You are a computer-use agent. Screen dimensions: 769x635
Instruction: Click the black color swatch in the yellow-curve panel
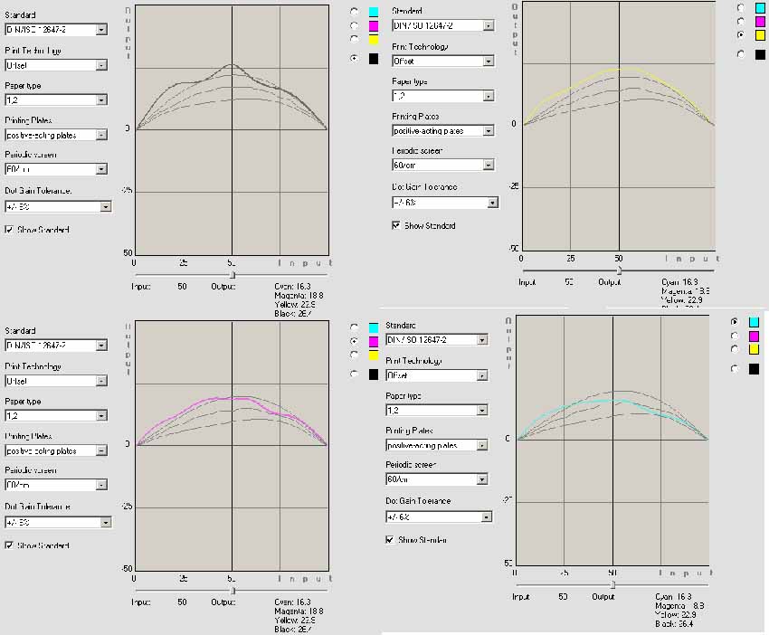760,54
